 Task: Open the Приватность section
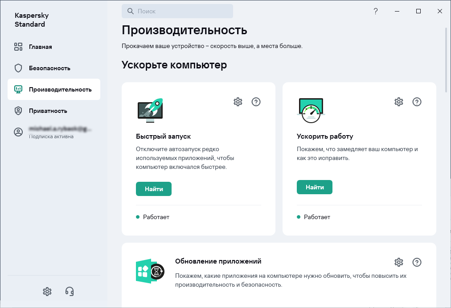pyautogui.click(x=54, y=111)
